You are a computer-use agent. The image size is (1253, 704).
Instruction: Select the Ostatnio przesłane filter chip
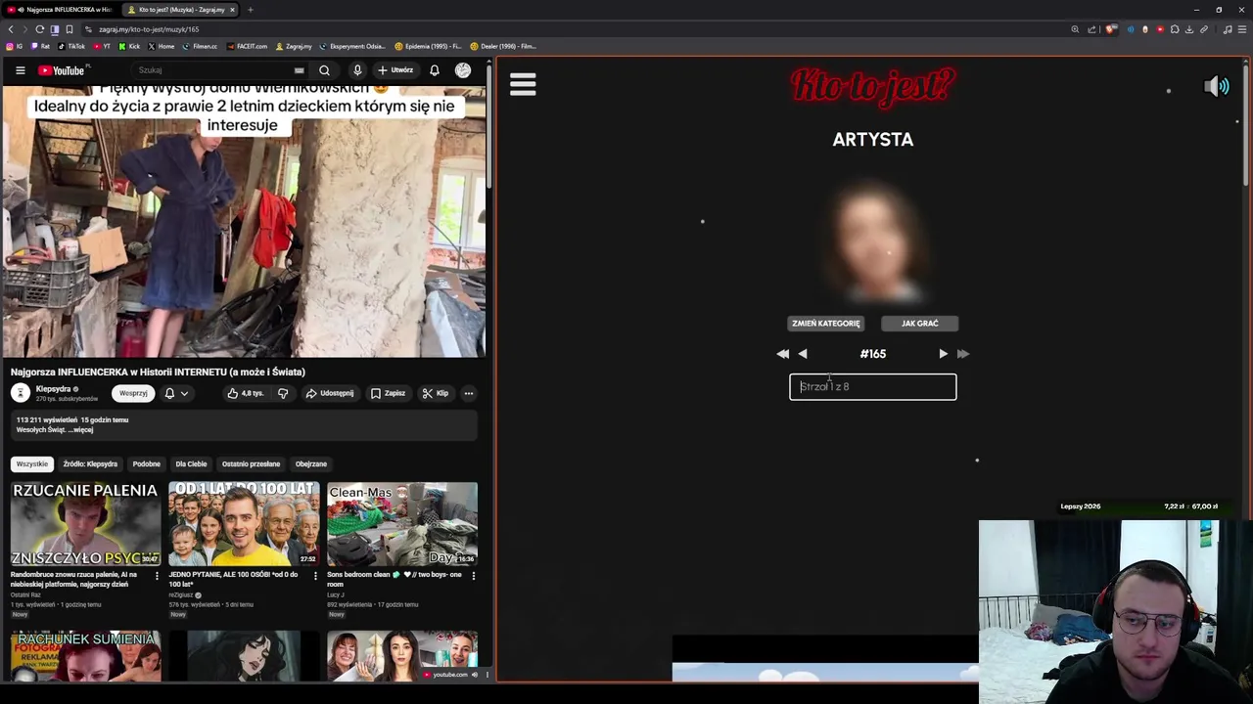coord(251,464)
